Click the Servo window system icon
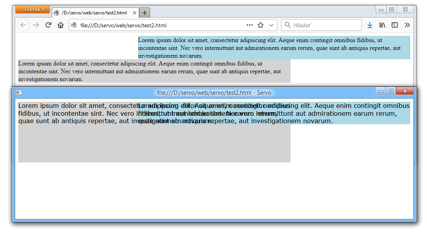This screenshot has width=427, height=233. point(19,92)
